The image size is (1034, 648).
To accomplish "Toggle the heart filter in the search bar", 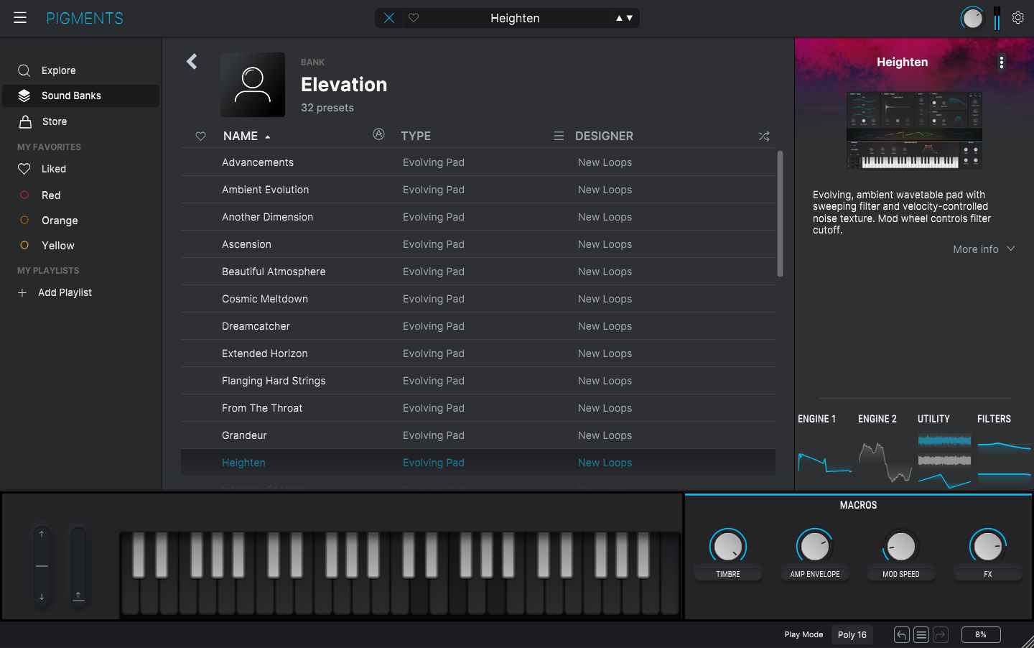I will click(x=414, y=18).
